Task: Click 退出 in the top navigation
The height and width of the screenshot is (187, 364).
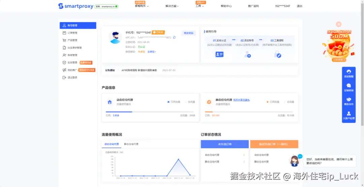Action: (x=300, y=6)
